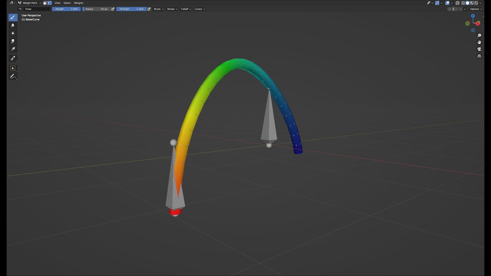Click the red X axis gizmo ball
The width and height of the screenshot is (491, 276).
[478, 23]
